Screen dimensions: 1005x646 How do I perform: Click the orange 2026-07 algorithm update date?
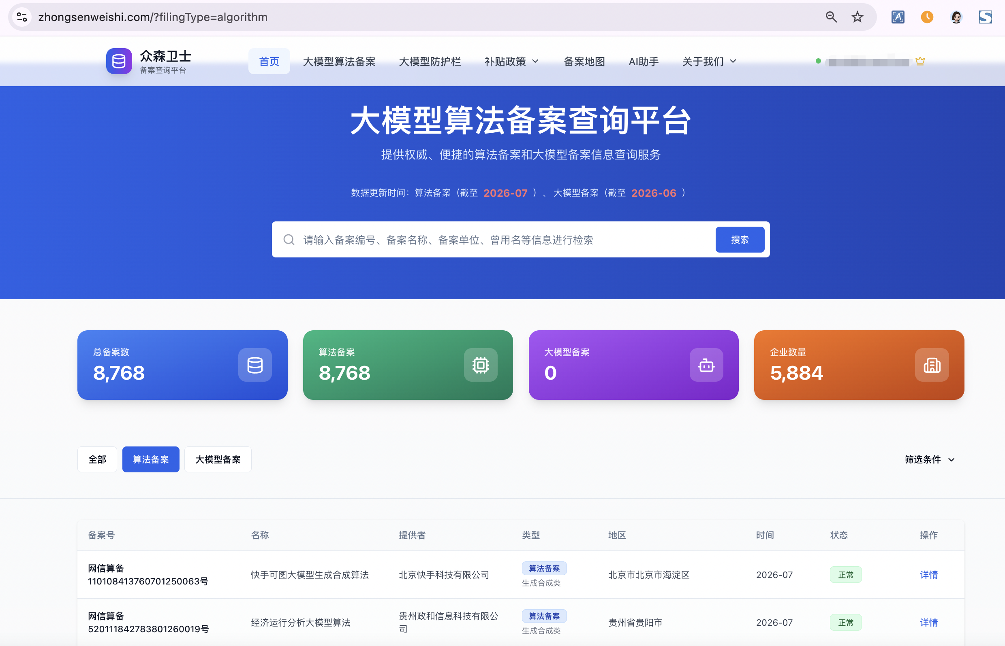tap(505, 193)
